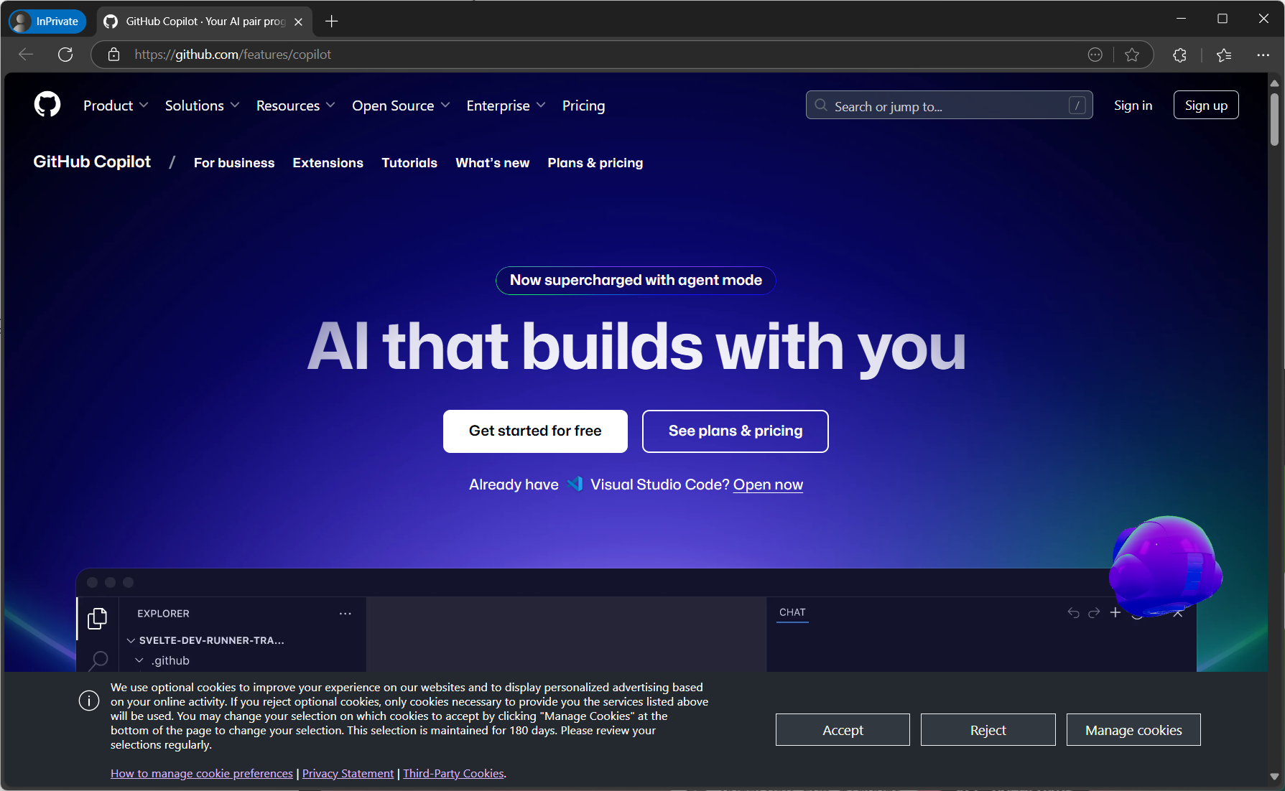Click the slash shortcut key icon in search

(x=1077, y=106)
